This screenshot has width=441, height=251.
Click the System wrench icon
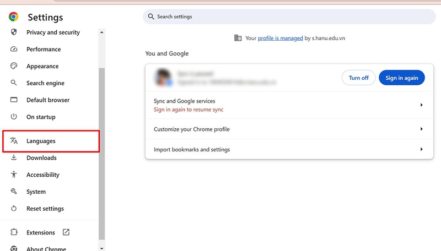tap(14, 192)
